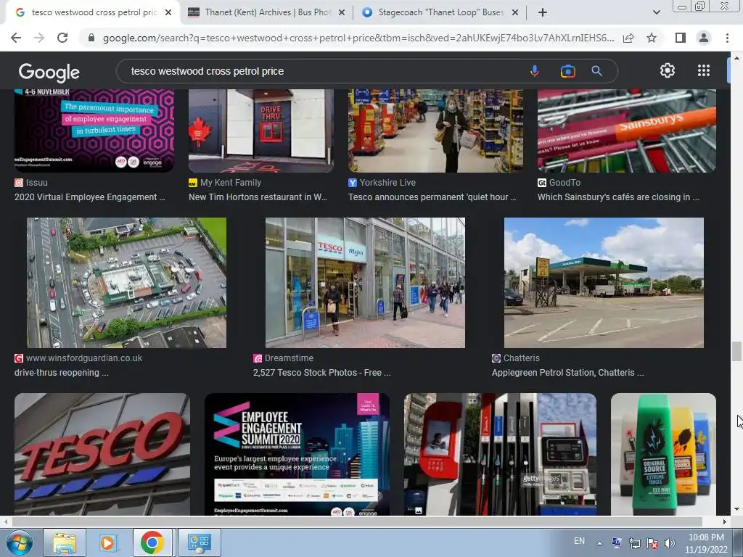Screen dimensions: 743x557
Task: Open Google apps grid
Action: 704,70
